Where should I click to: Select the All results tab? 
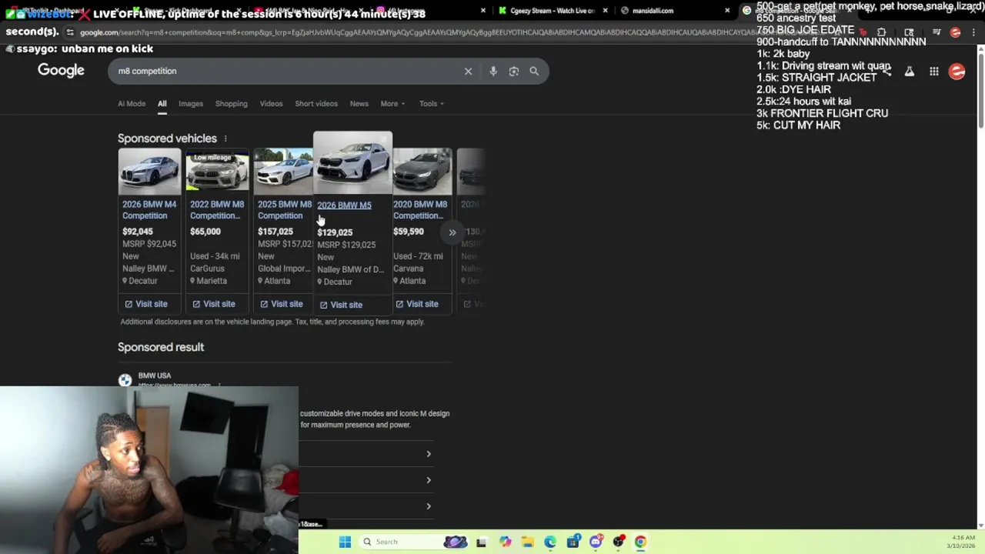[162, 103]
